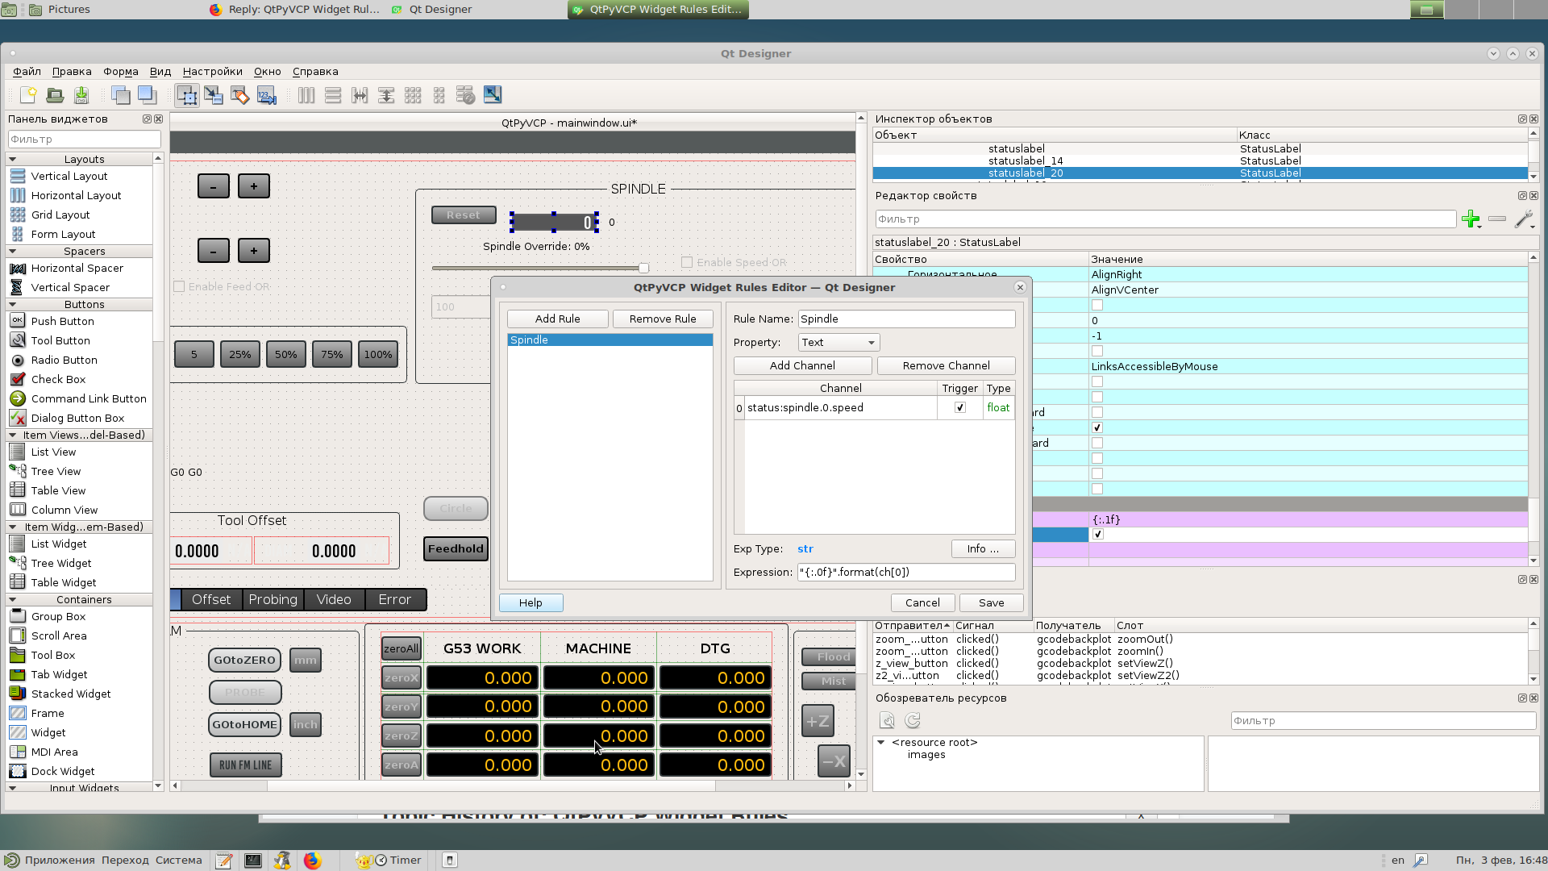Select the Spindle rule in rules list
The height and width of the screenshot is (871, 1548).
point(610,340)
